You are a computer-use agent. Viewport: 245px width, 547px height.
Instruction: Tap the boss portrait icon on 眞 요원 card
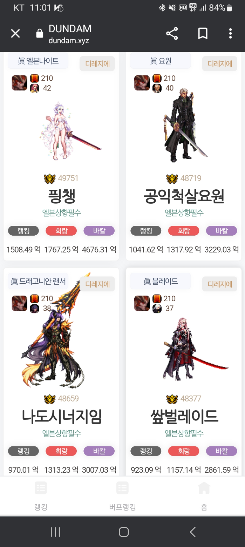(142, 83)
